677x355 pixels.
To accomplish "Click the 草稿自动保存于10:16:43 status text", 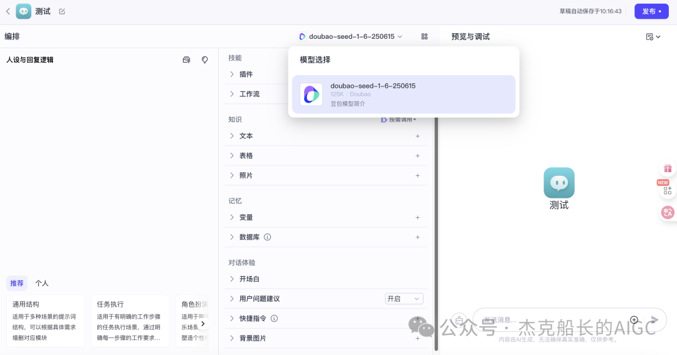I will click(x=590, y=11).
